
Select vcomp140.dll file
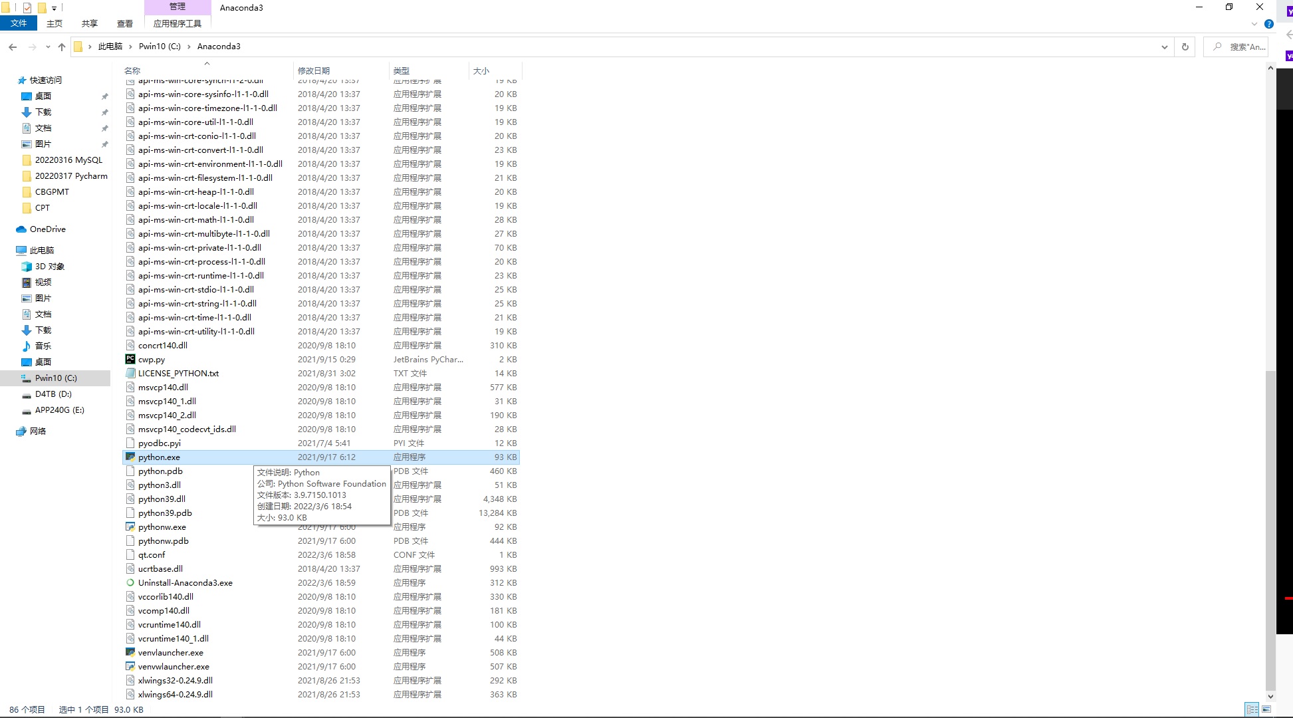click(164, 610)
